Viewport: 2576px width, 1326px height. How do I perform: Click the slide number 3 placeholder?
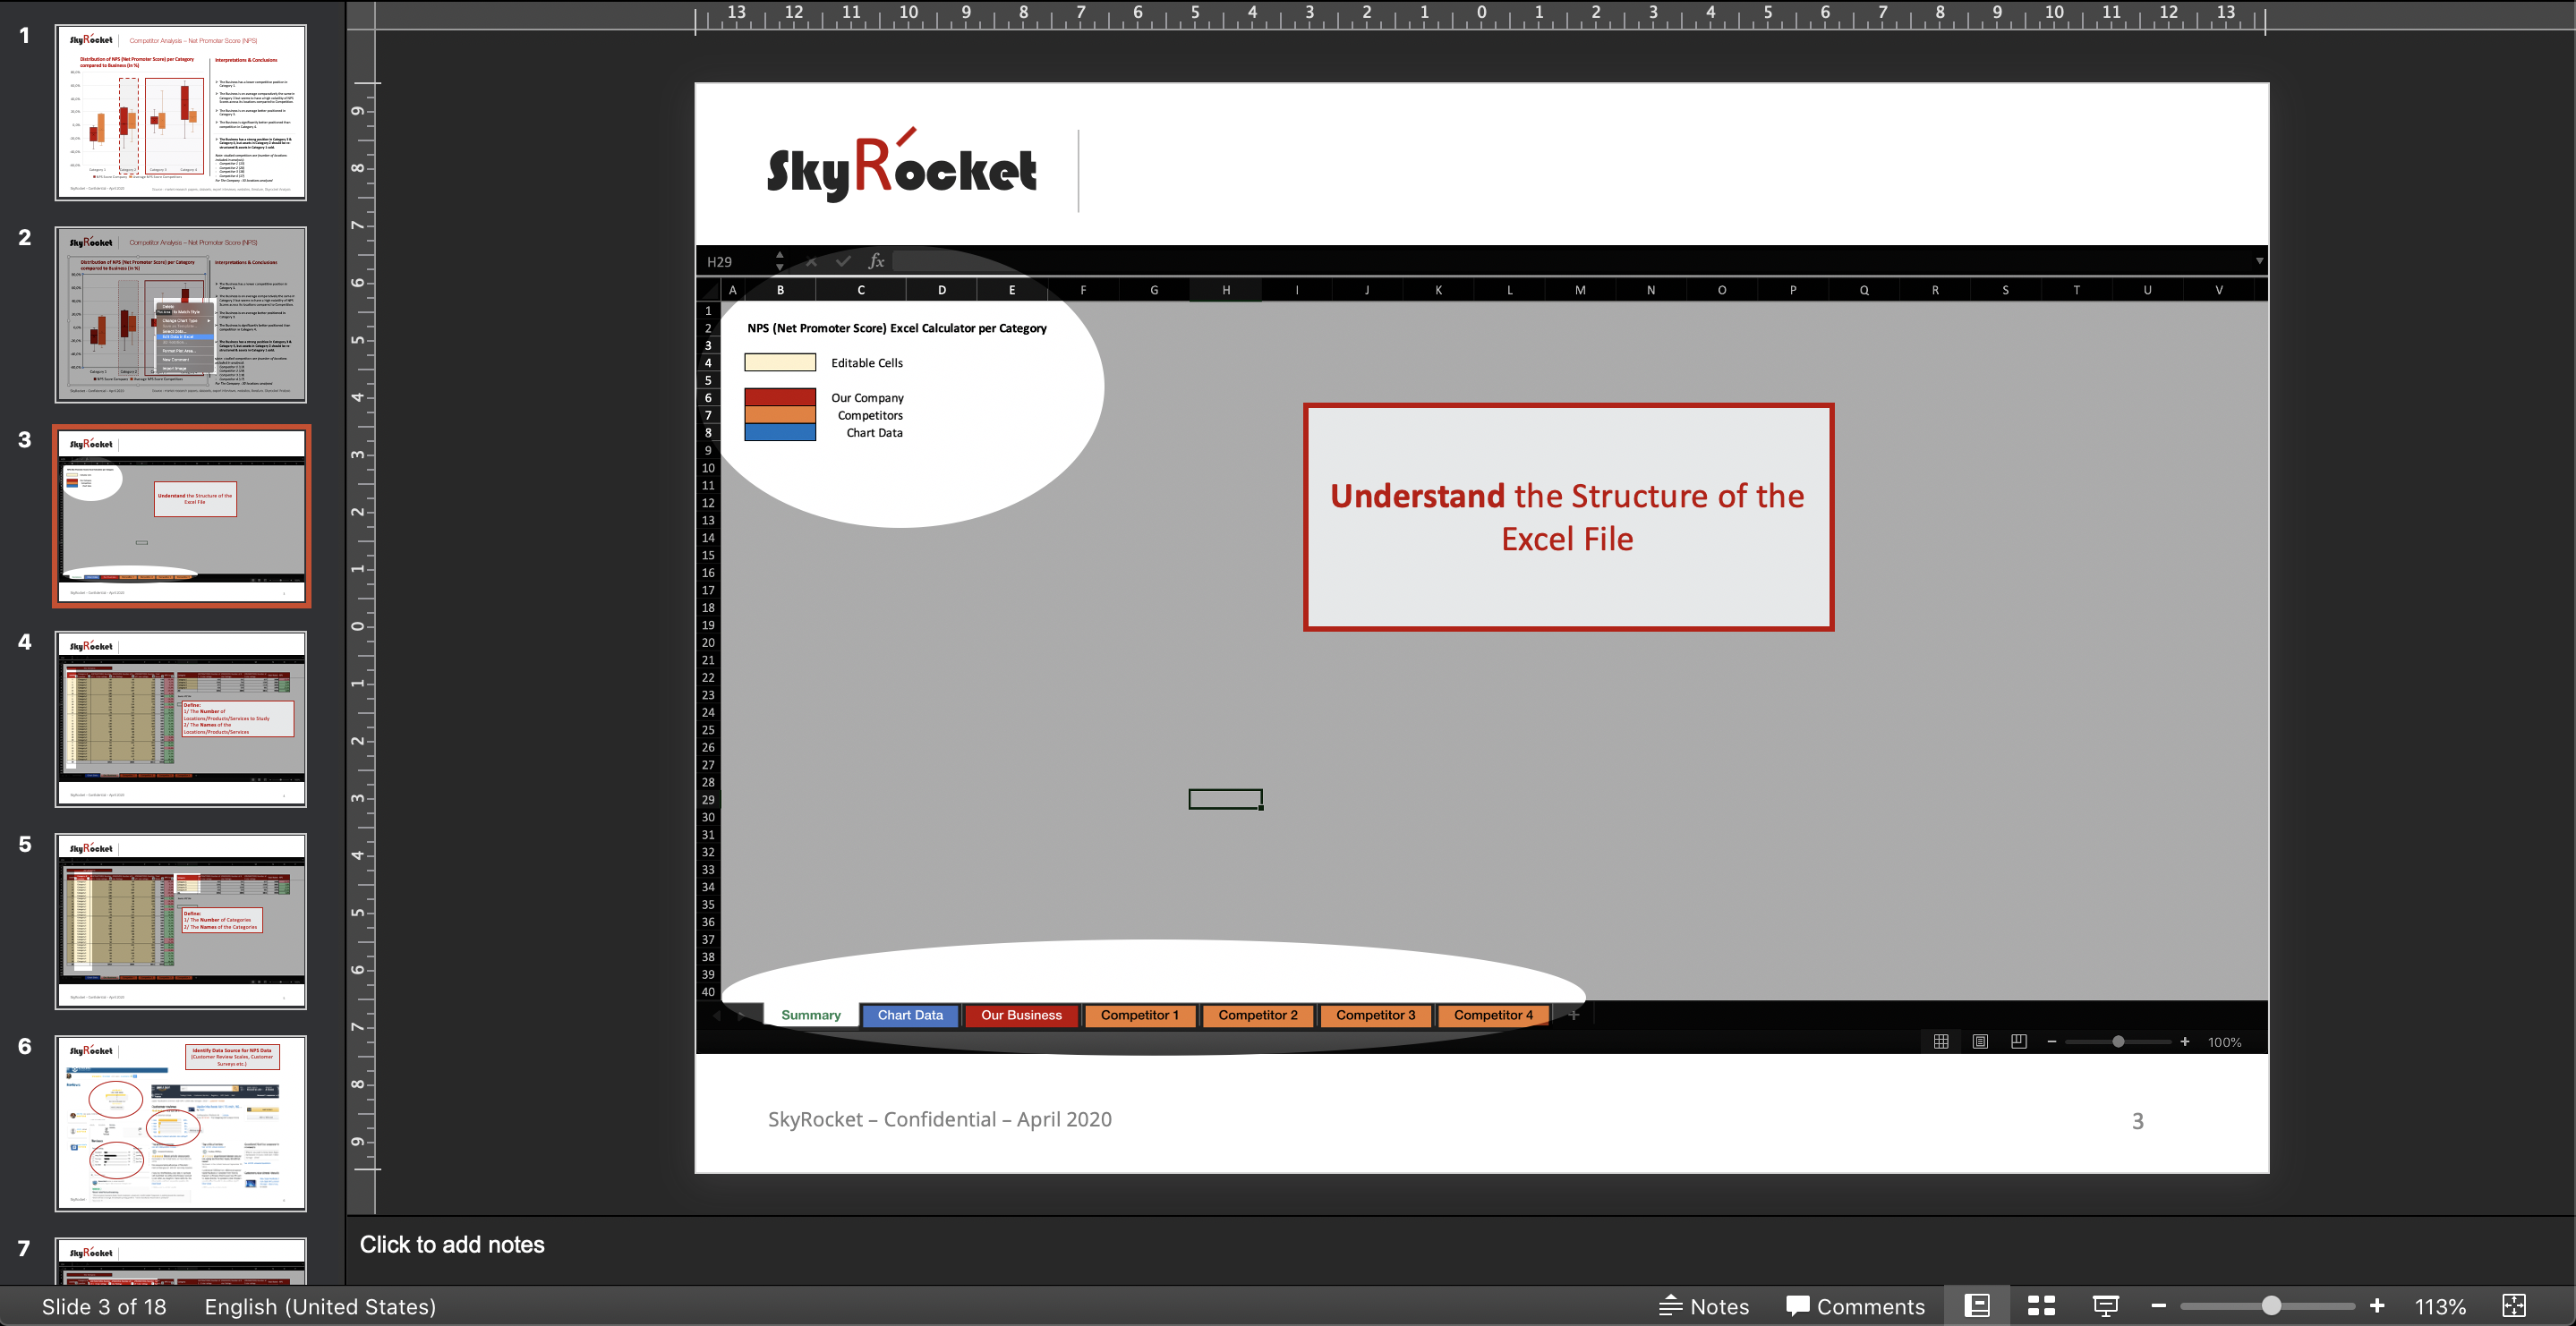pyautogui.click(x=2137, y=1121)
